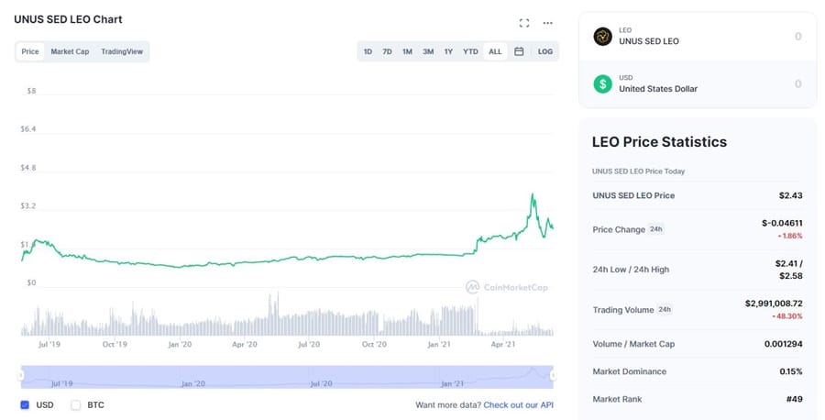Viewport: 825px width, 420px height.
Task: Click the right handle of range selector
Action: point(553,375)
